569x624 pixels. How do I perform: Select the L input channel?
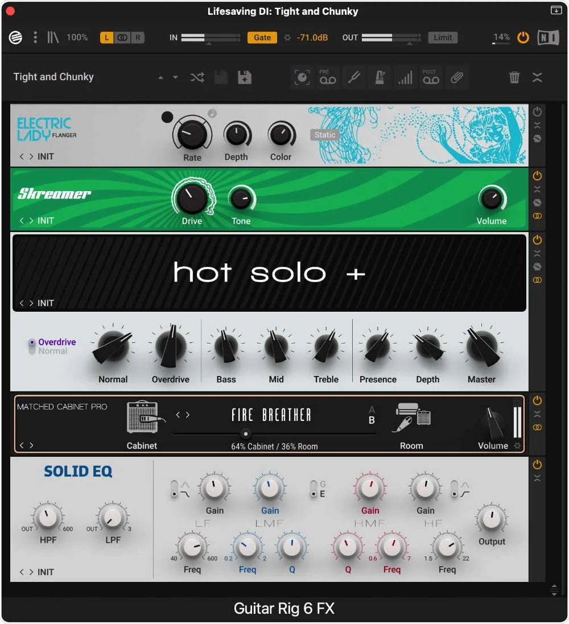tap(107, 38)
